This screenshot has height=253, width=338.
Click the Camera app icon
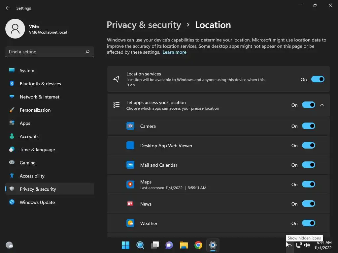click(x=130, y=126)
